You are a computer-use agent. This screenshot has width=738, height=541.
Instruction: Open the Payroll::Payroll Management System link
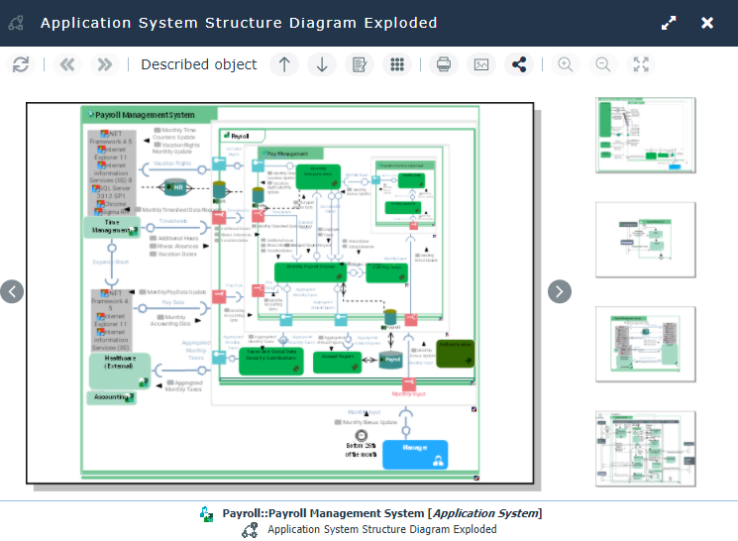coord(381,513)
